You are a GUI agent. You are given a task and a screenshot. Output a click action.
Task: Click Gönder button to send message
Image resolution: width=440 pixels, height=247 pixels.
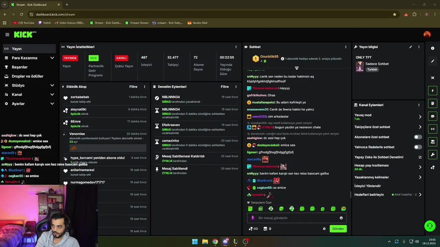click(x=338, y=229)
